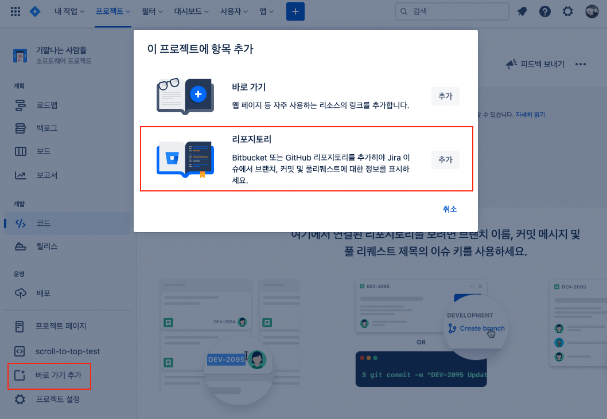Click the 배포 cloud upload icon
The image size is (607, 419).
click(20, 293)
